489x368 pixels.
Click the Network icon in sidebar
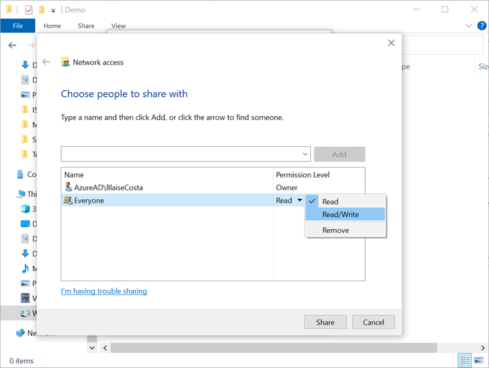click(x=20, y=333)
